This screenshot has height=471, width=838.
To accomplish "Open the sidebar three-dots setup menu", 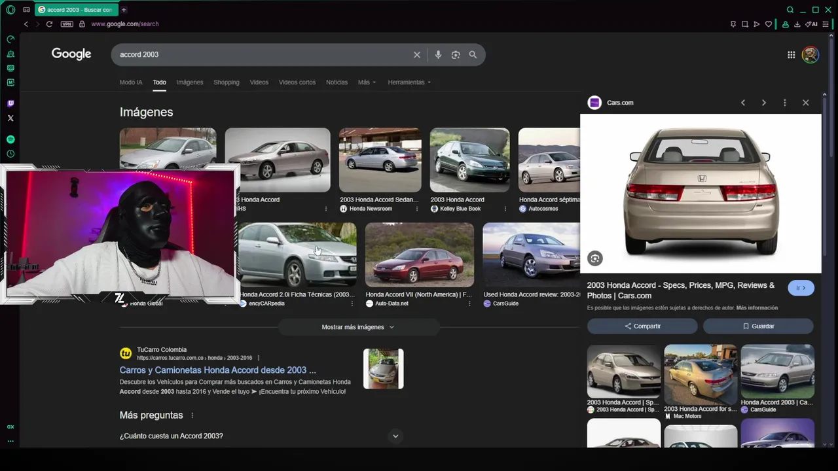I will click(10, 441).
